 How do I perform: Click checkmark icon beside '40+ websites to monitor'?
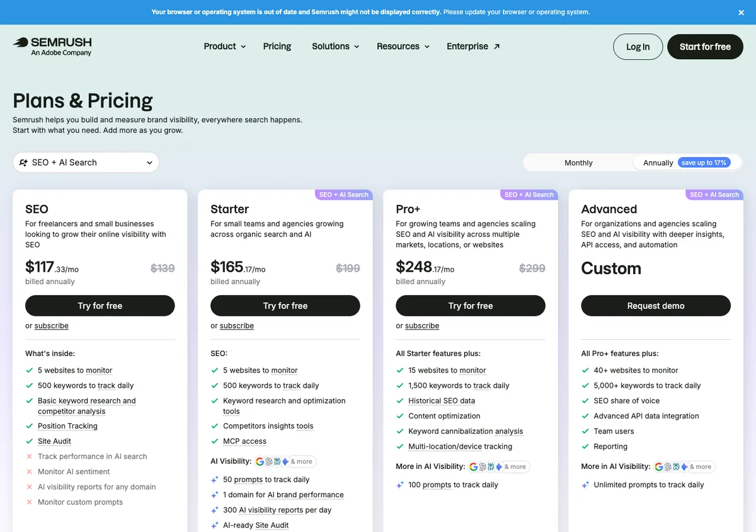(585, 371)
